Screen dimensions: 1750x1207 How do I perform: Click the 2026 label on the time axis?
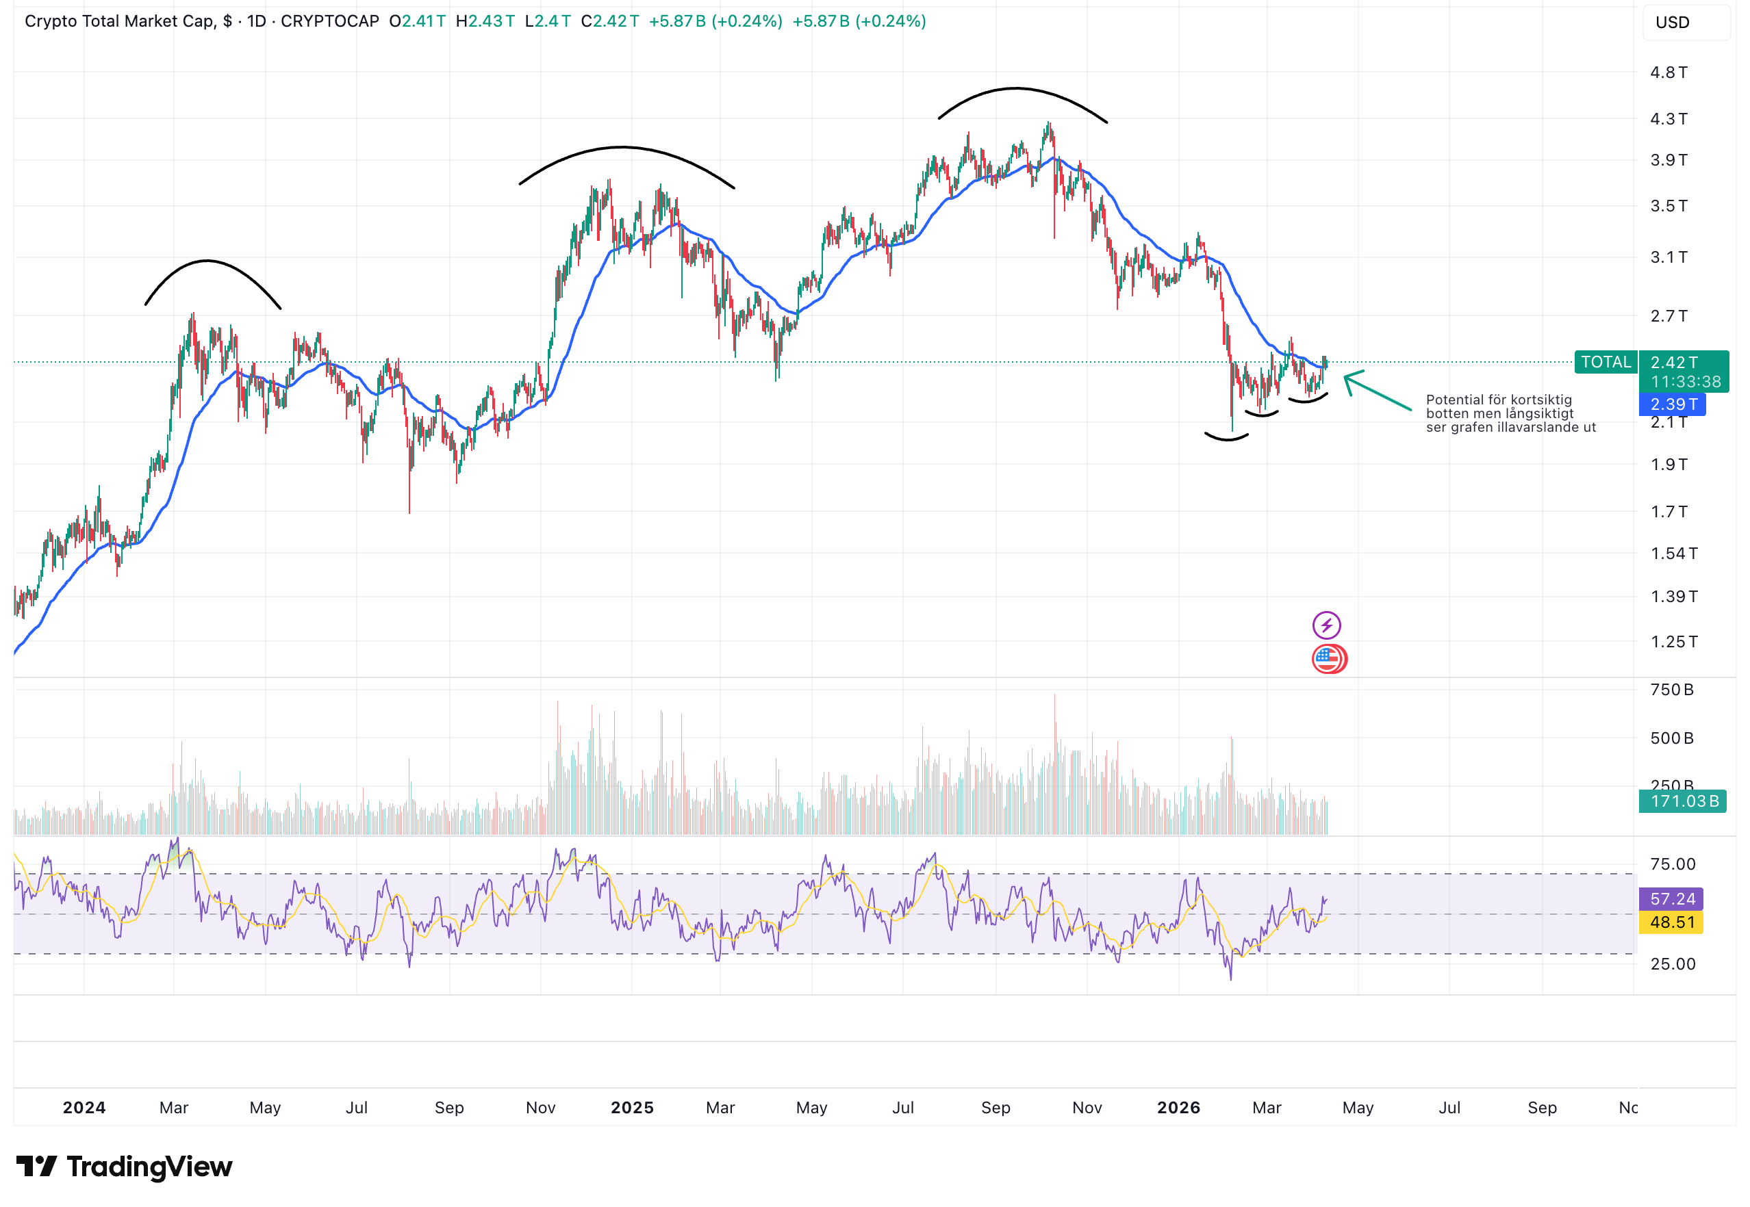tap(1178, 1108)
